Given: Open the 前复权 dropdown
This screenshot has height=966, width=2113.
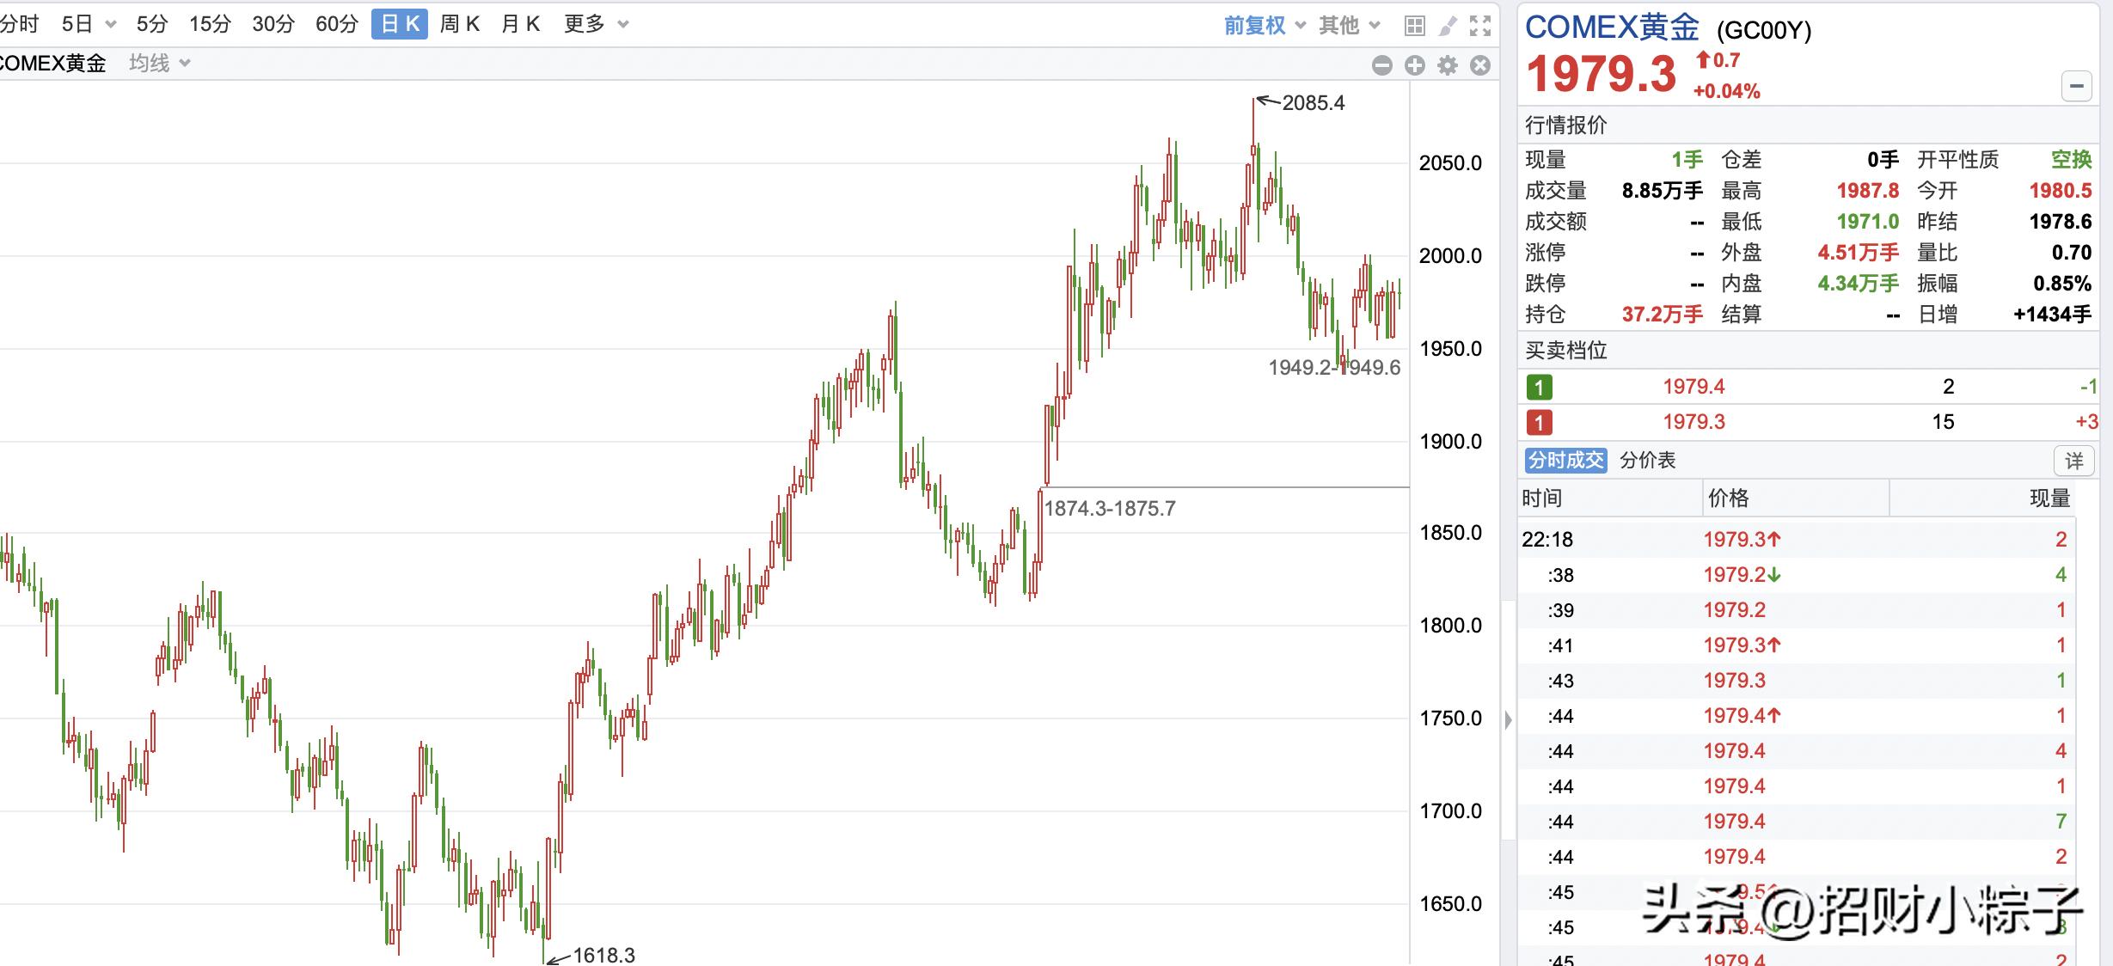Looking at the screenshot, I should click(1264, 26).
